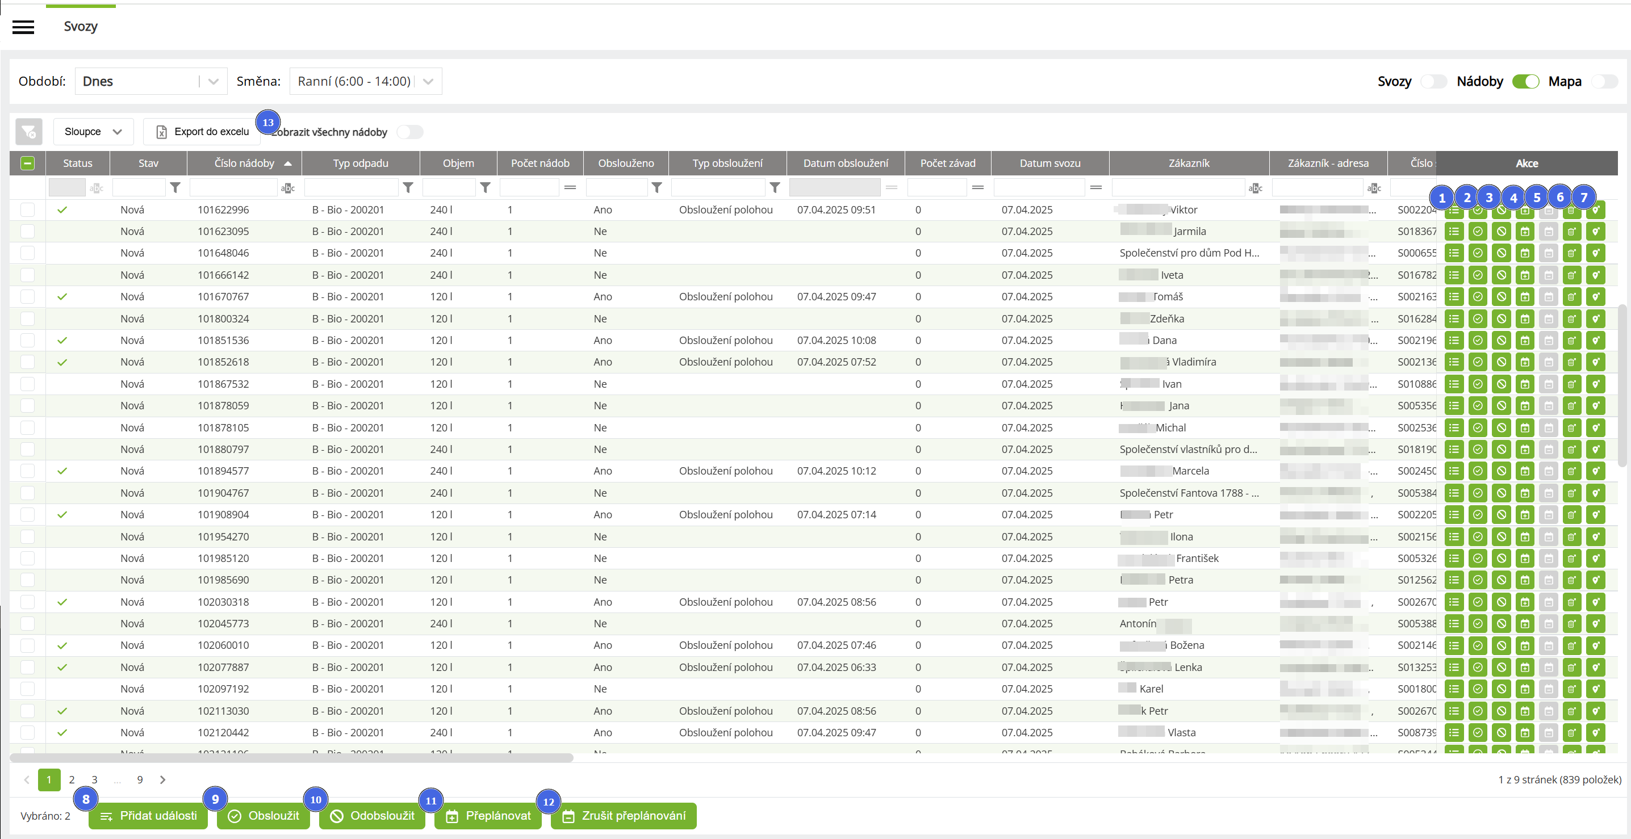The image size is (1631, 839).
Task: Open filter icon in Typ odpadu column
Action: point(408,188)
